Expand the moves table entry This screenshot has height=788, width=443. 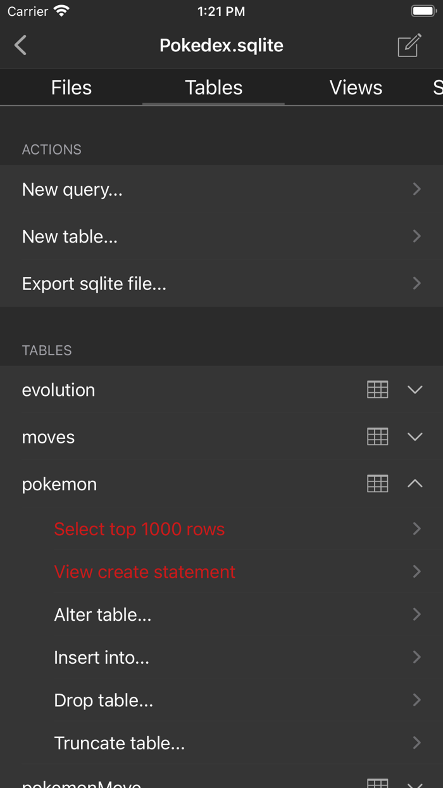coord(415,436)
